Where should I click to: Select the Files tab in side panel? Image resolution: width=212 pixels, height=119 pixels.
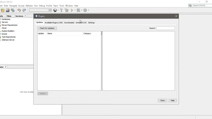[9, 16]
